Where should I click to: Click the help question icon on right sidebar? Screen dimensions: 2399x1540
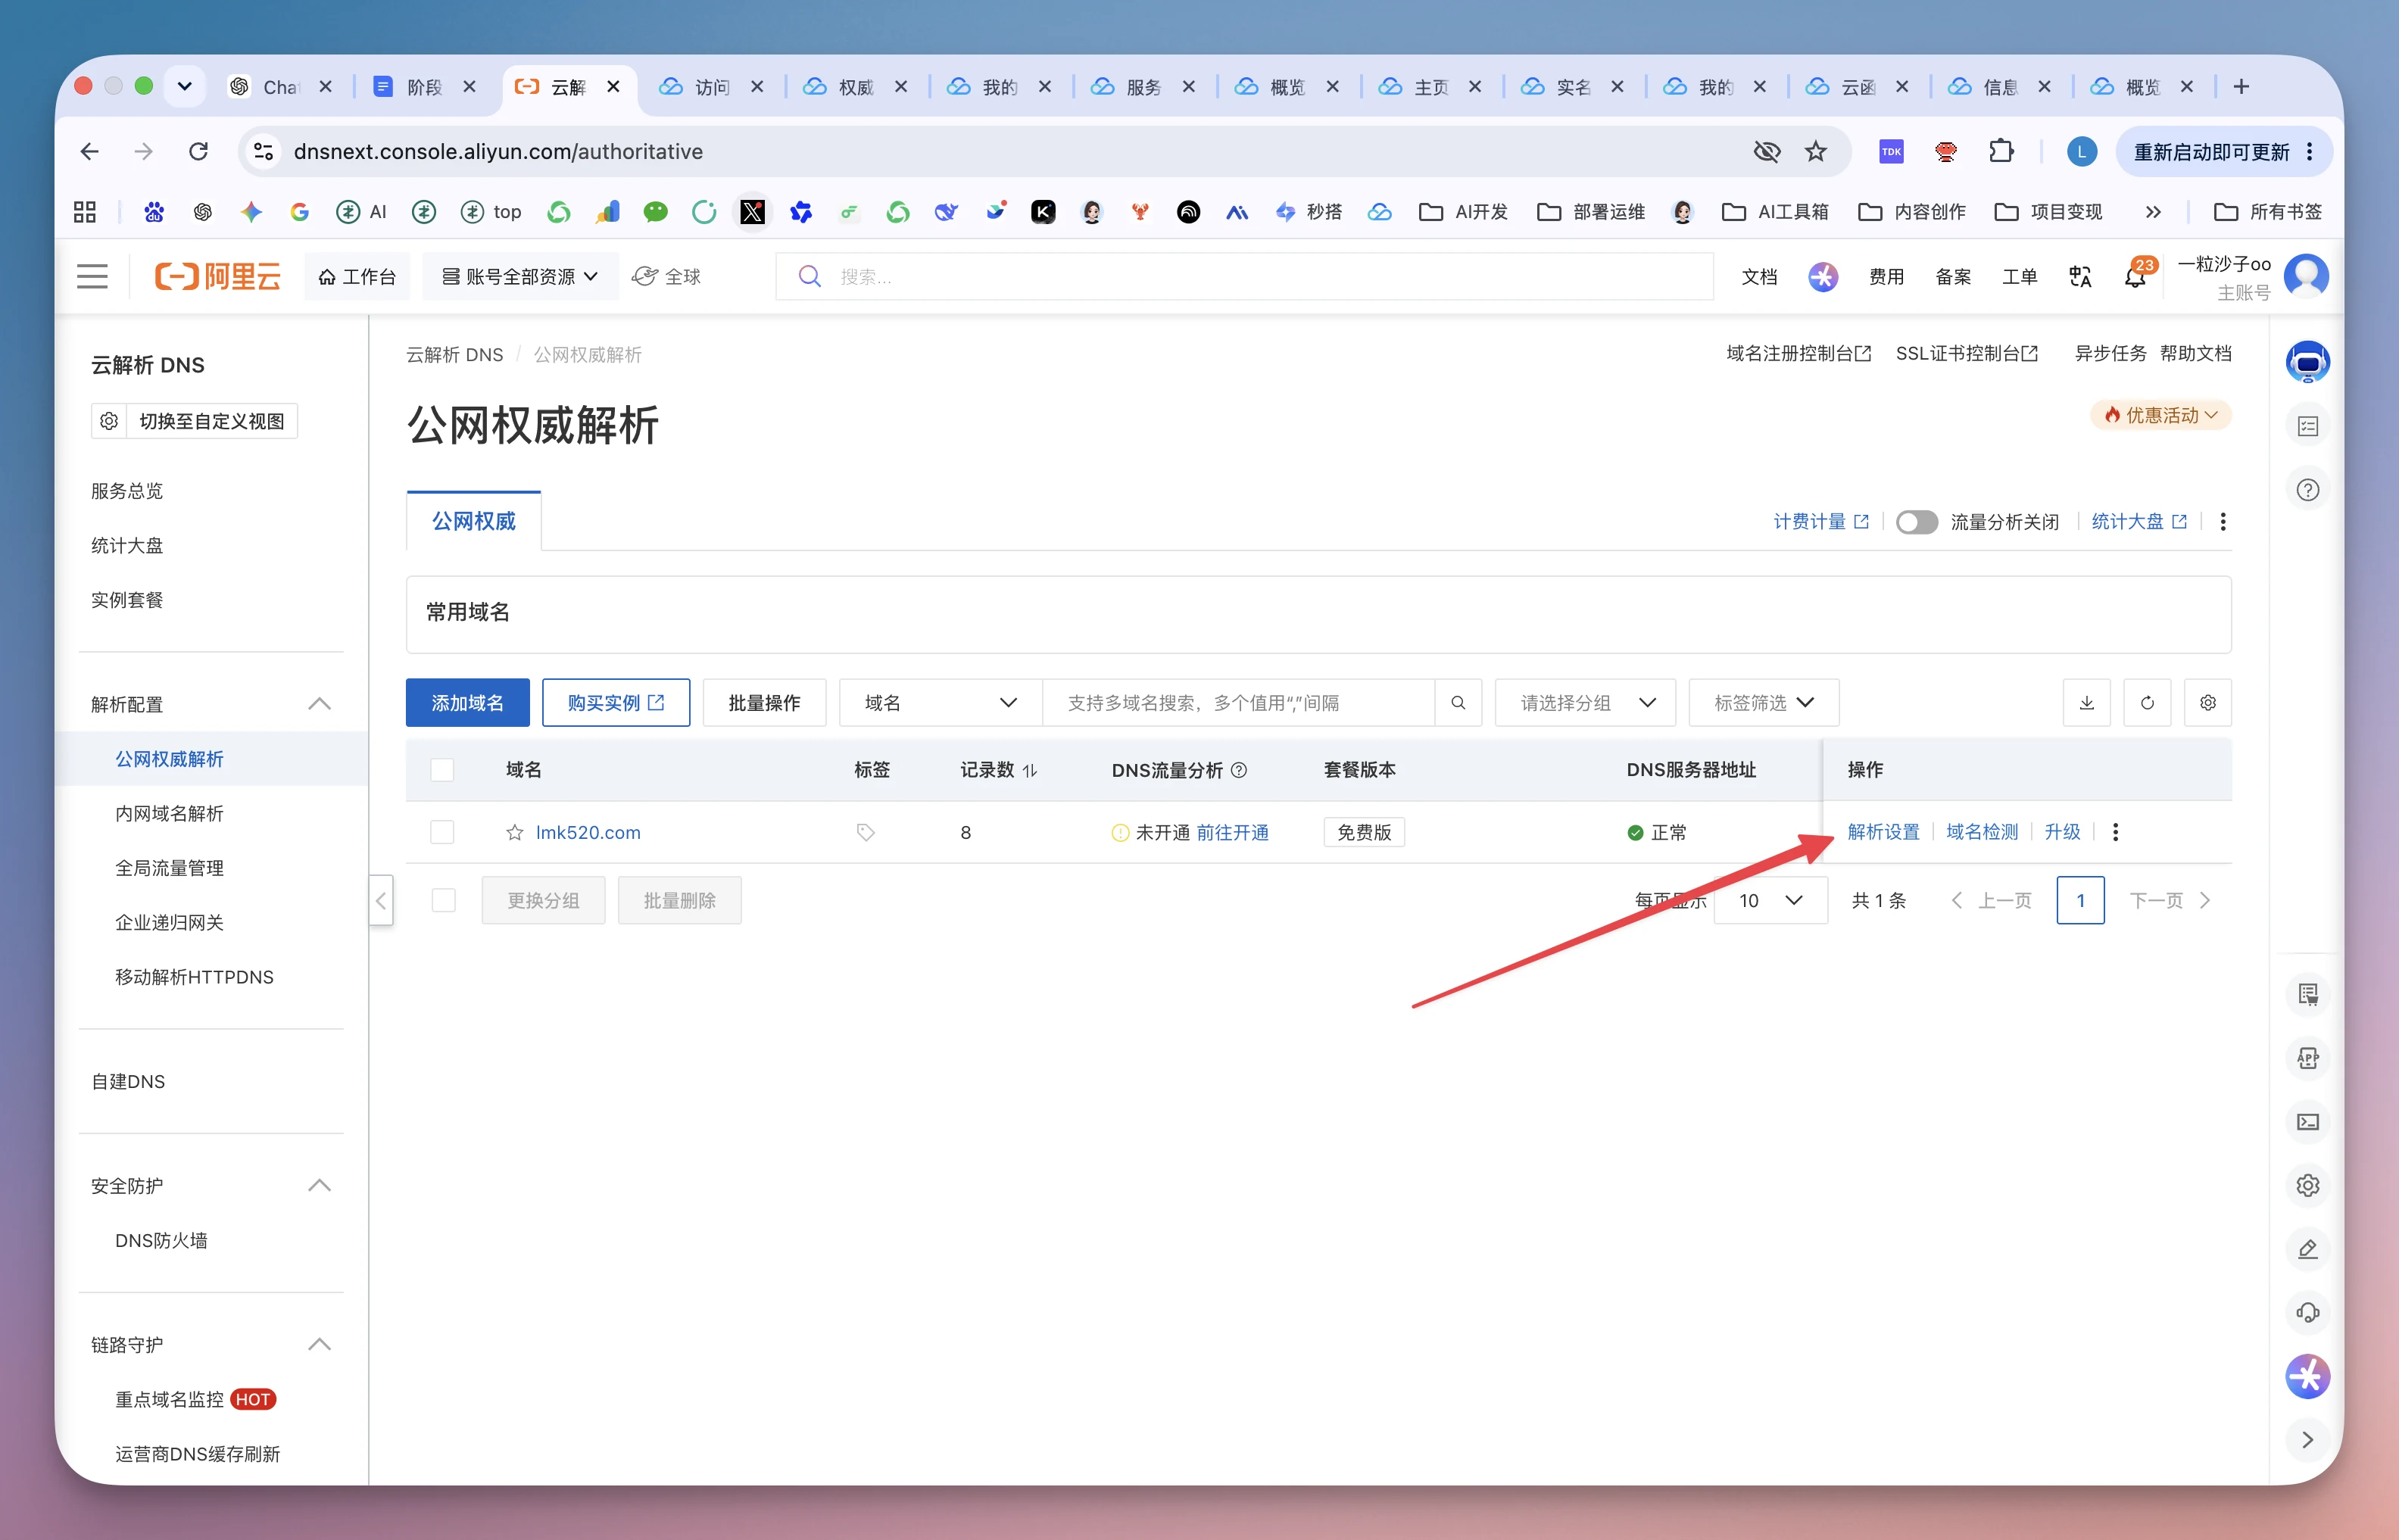tap(2307, 490)
